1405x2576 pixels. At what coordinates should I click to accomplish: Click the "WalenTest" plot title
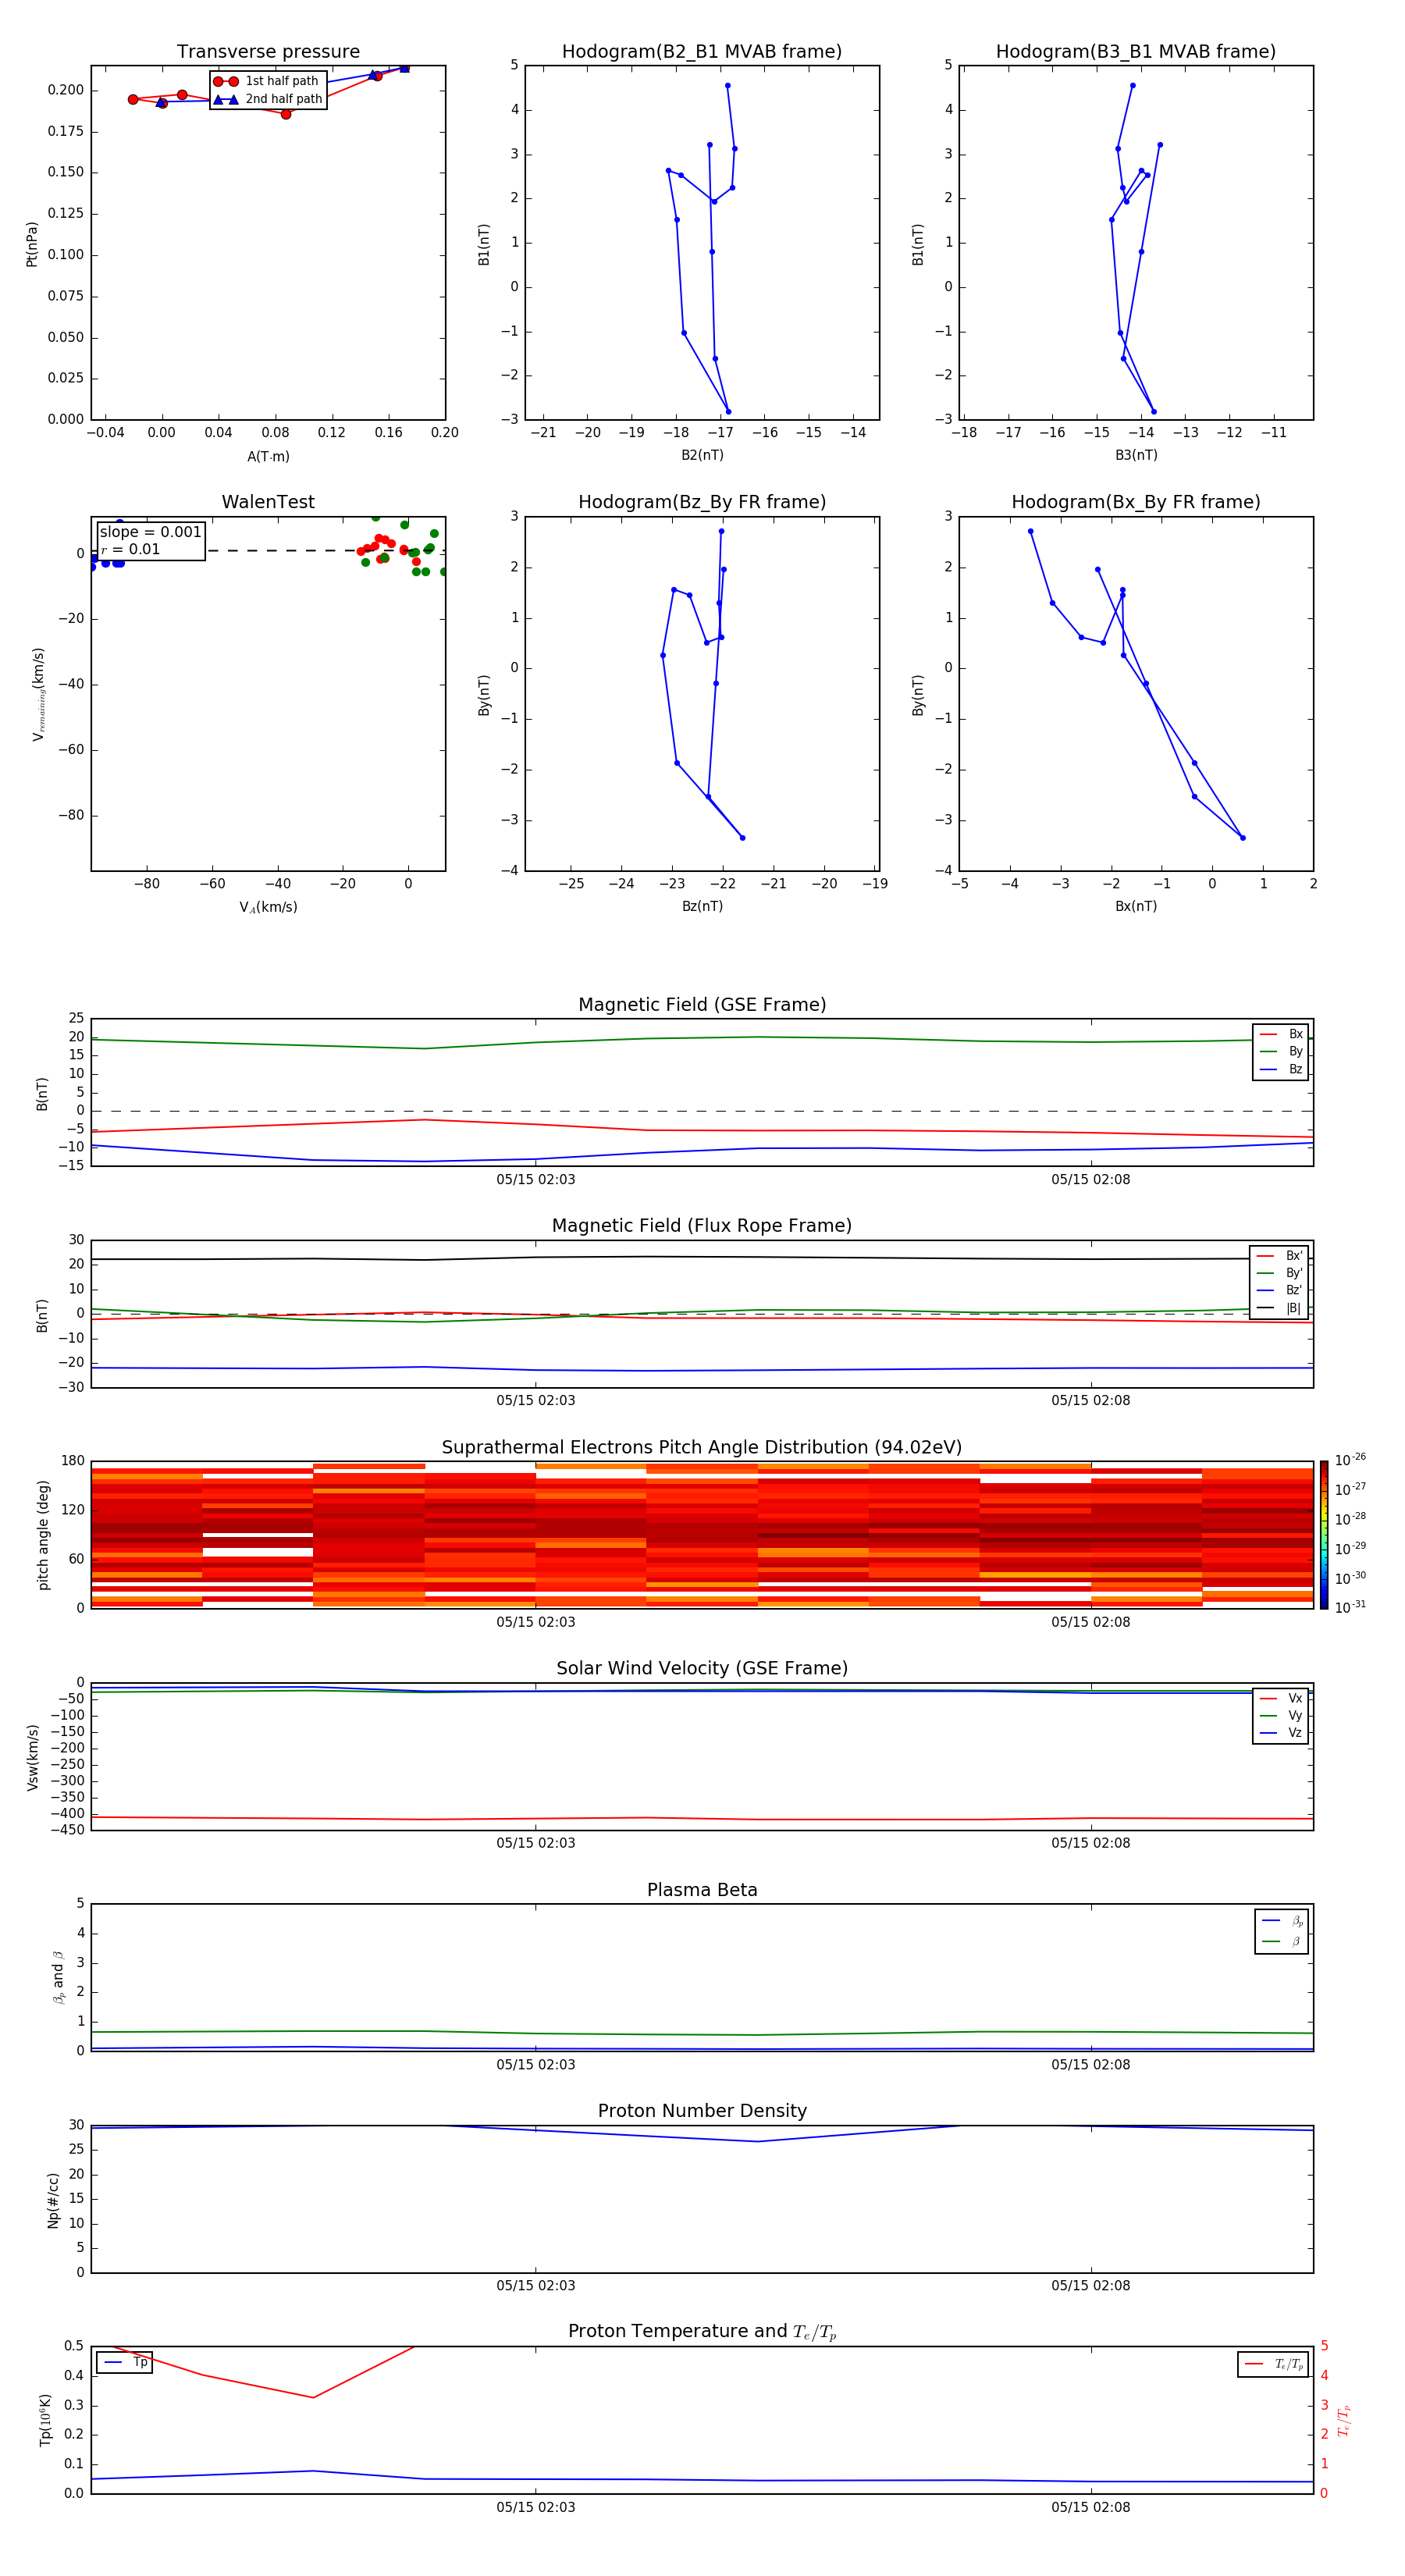tap(268, 502)
